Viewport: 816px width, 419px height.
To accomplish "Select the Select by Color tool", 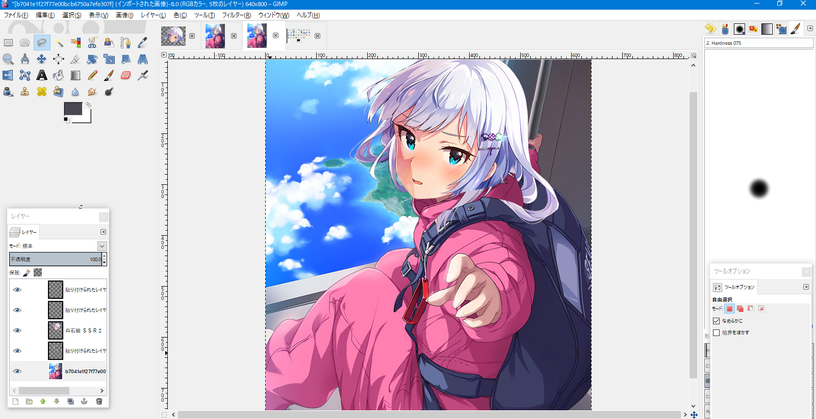I will pyautogui.click(x=75, y=43).
